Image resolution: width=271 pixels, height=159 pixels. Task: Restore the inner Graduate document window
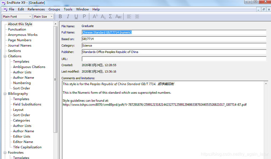click(x=263, y=9)
